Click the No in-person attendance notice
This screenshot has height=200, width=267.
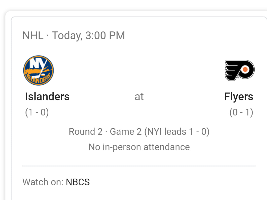(x=139, y=147)
